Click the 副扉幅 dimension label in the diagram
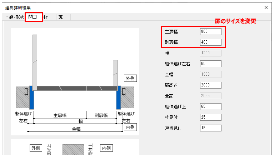274x155 pixels. pyautogui.click(x=101, y=115)
